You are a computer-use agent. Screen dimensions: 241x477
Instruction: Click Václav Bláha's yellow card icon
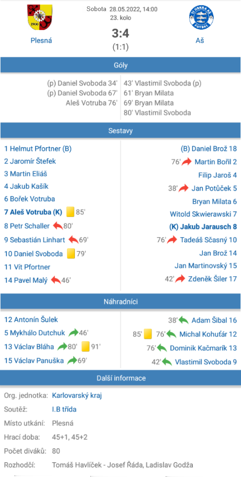pyautogui.click(x=86, y=347)
